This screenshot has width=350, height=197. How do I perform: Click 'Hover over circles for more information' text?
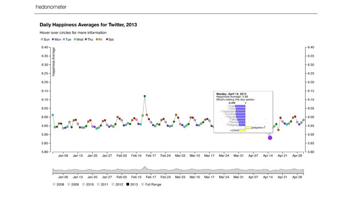pos(73,33)
